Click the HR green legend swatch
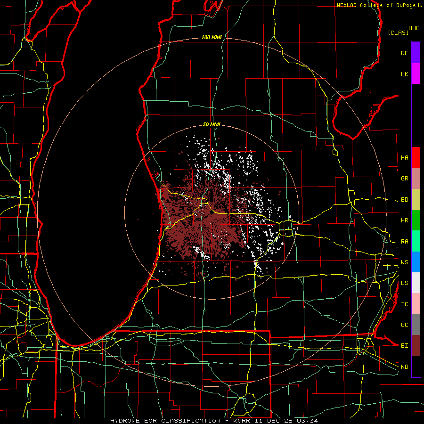The height and width of the screenshot is (424, 424). pos(416,220)
